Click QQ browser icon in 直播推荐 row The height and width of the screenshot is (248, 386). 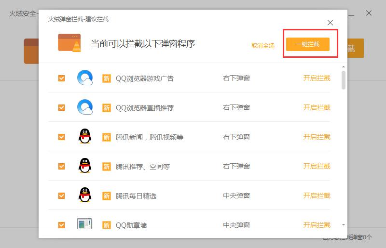85,107
